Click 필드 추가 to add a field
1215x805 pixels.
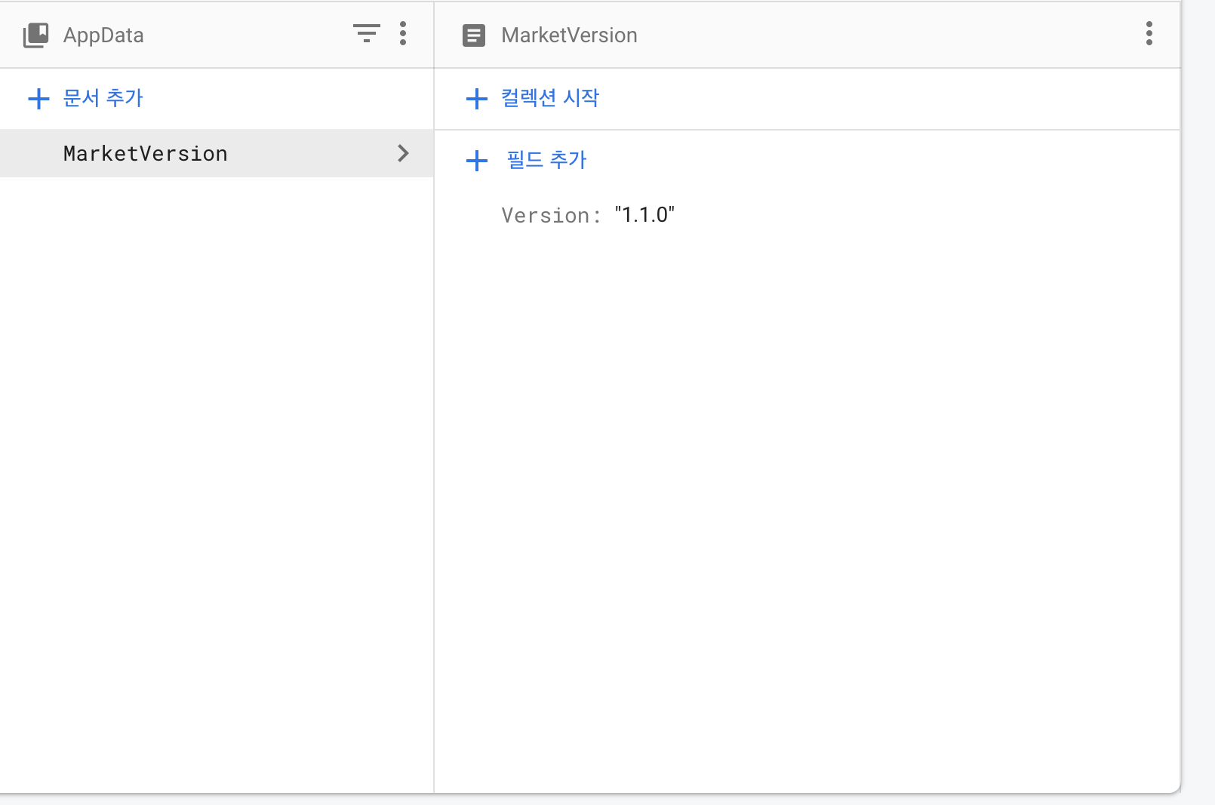tap(546, 160)
